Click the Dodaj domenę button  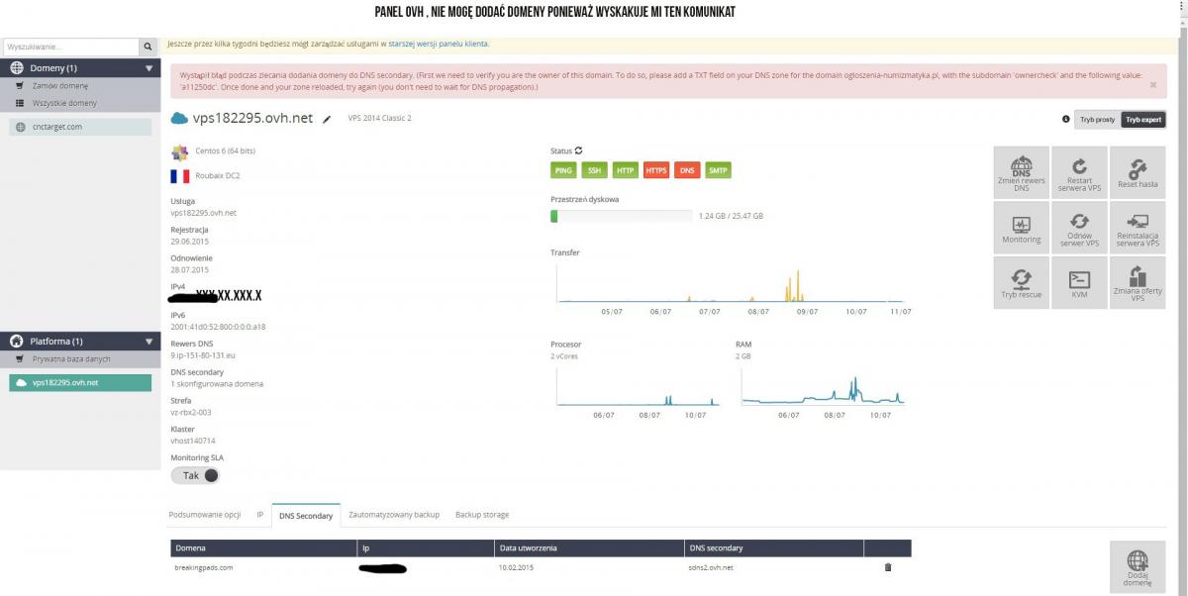(1138, 567)
